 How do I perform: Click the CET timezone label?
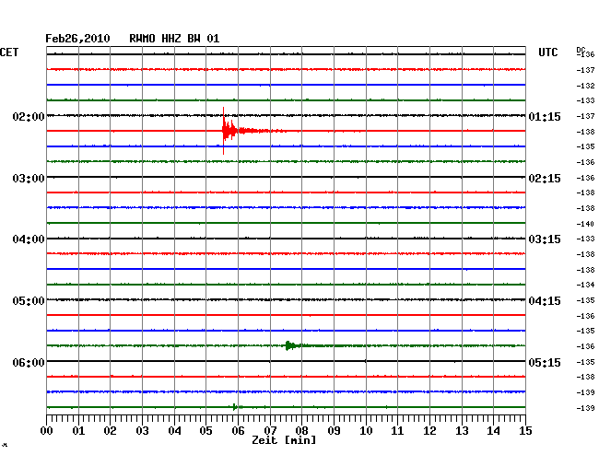point(9,52)
